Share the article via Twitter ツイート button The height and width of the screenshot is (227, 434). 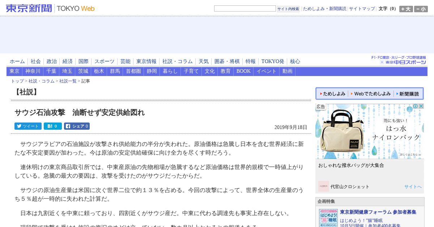pyautogui.click(x=28, y=126)
